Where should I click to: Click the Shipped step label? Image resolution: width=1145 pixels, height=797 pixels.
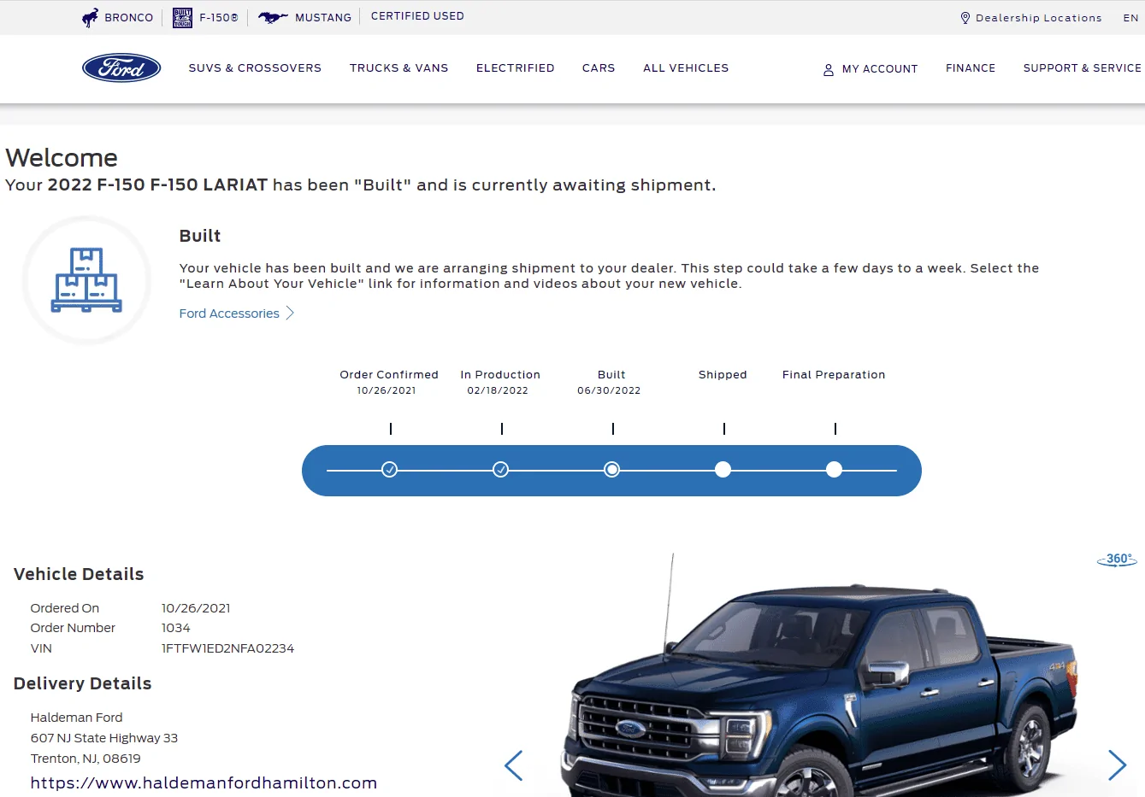[x=723, y=375]
